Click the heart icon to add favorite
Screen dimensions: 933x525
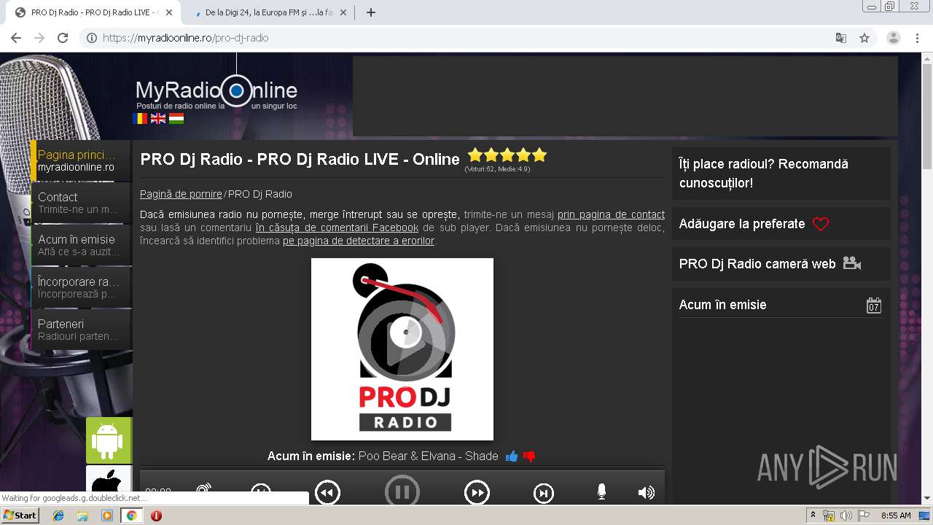(821, 225)
